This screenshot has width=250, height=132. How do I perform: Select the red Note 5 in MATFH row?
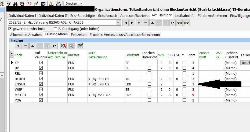coord(193,95)
